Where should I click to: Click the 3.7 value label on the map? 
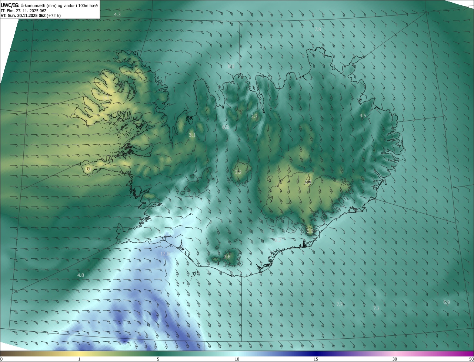[x=254, y=116]
